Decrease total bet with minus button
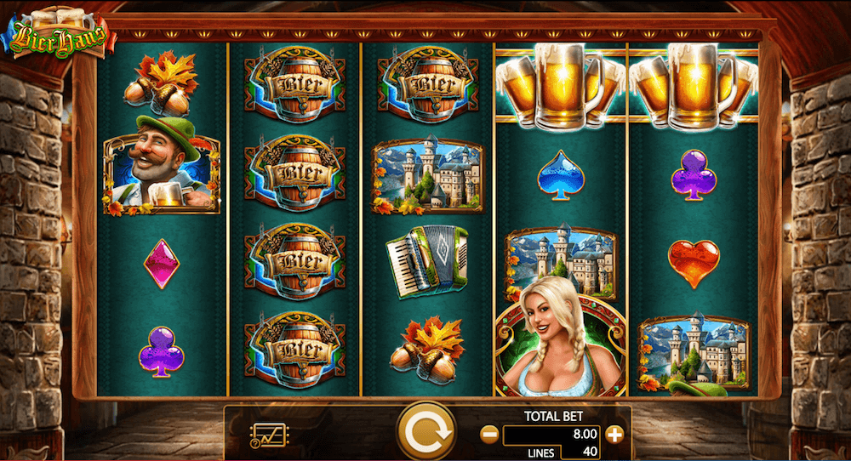The height and width of the screenshot is (461, 851). pos(489,435)
